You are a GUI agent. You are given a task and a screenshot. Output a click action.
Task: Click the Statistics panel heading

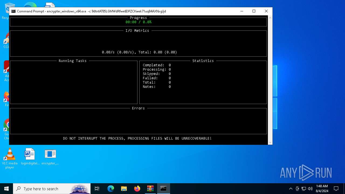pyautogui.click(x=203, y=61)
